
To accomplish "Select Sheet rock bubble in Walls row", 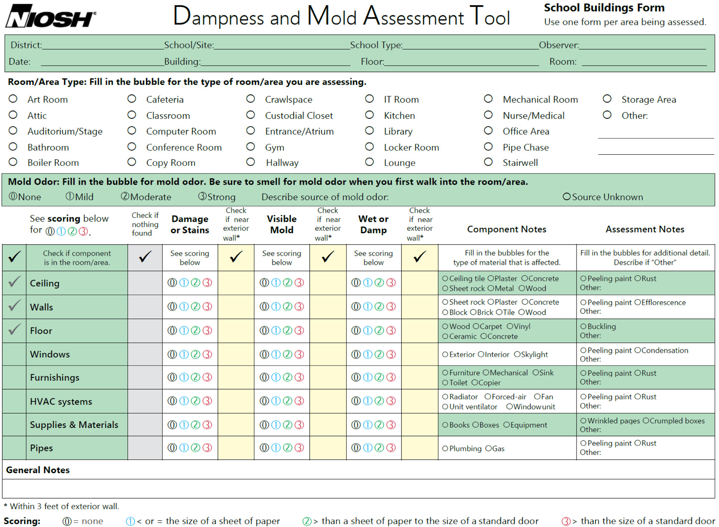I will click(445, 302).
